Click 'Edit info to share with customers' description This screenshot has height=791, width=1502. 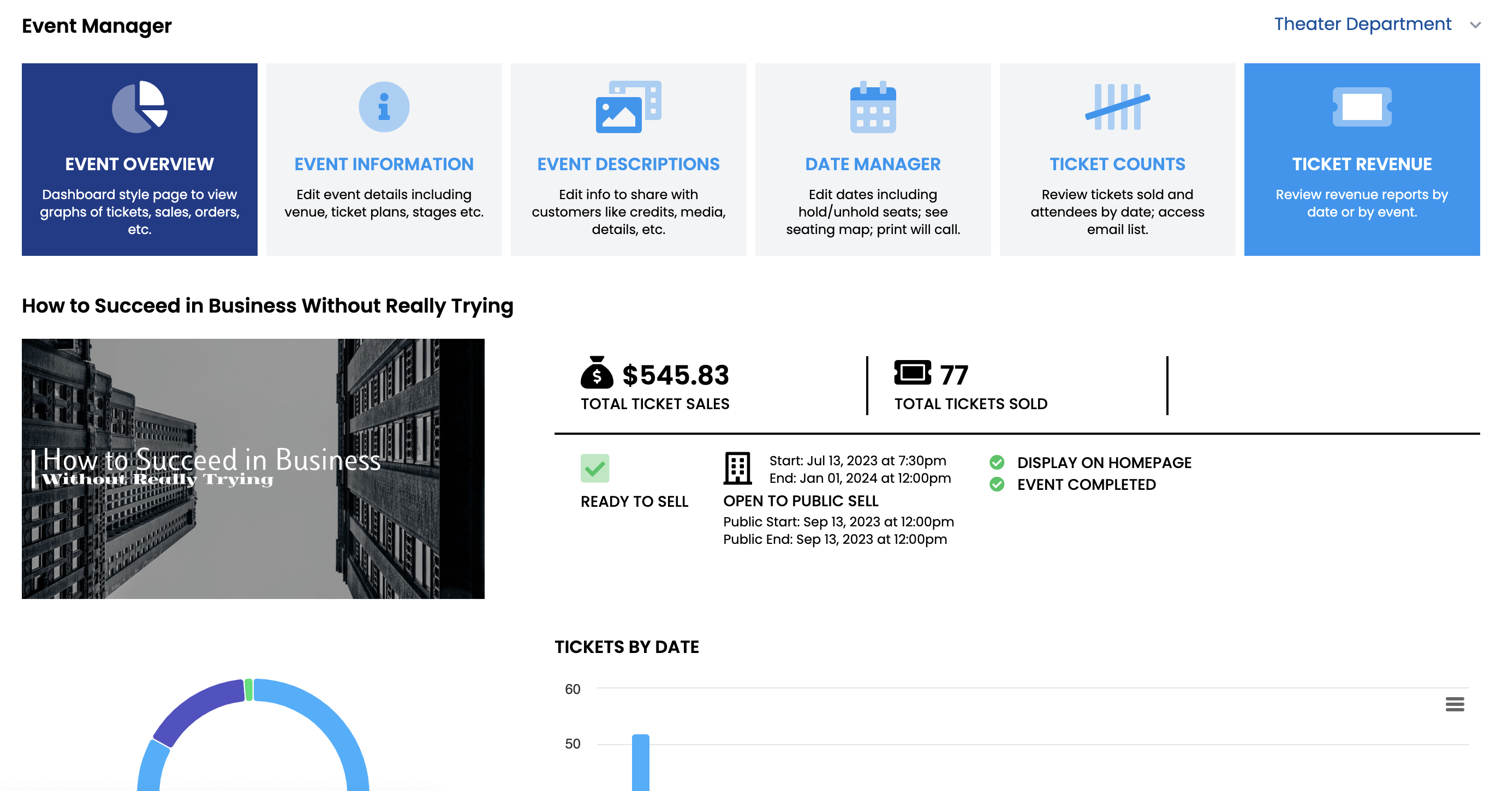628,212
